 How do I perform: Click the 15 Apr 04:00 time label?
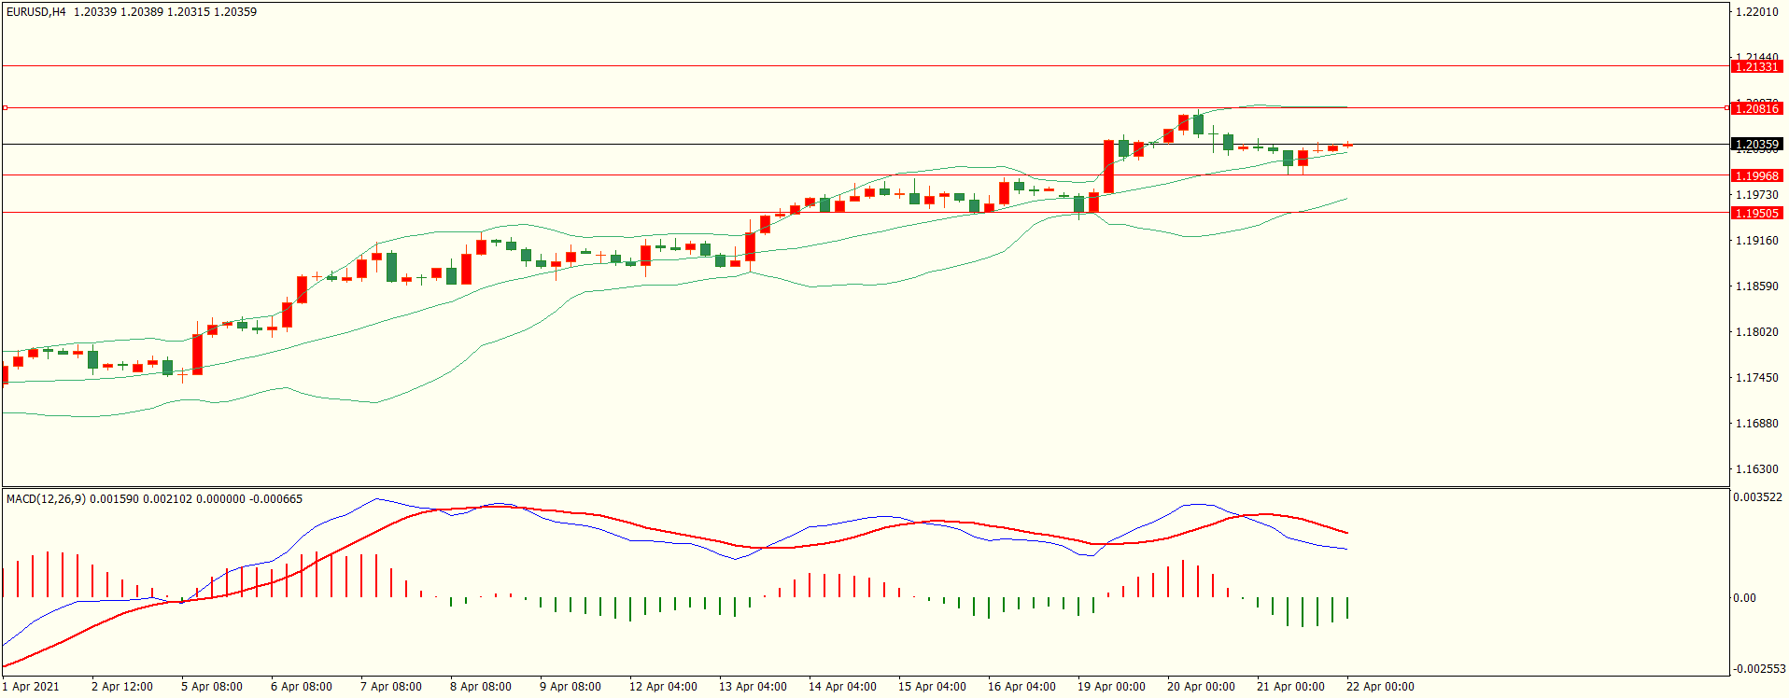932,687
